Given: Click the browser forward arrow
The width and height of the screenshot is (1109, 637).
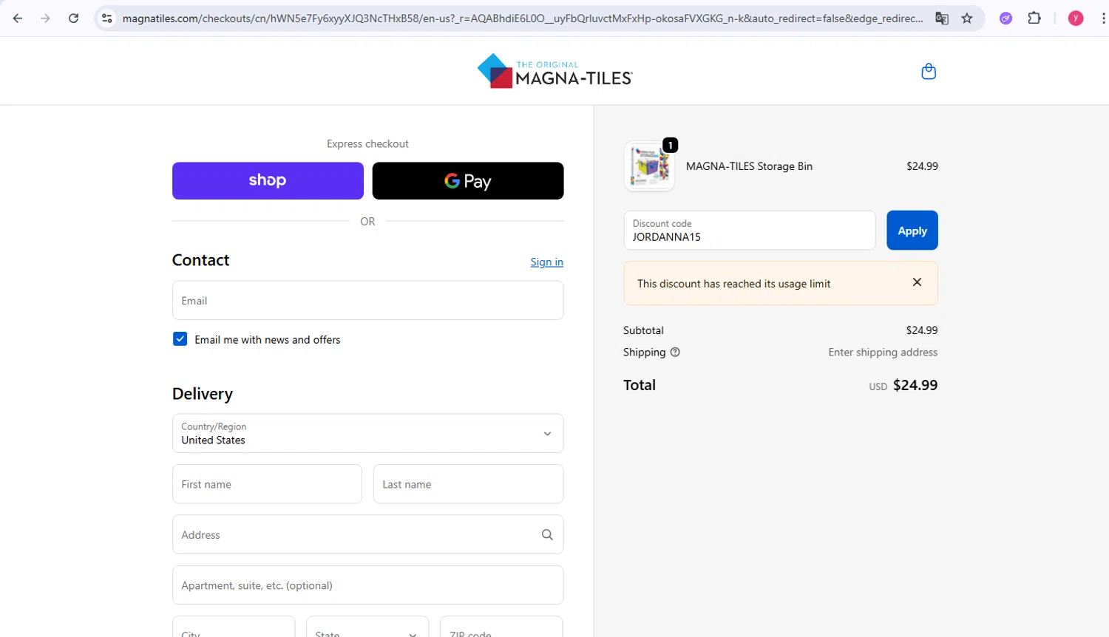Looking at the screenshot, I should pyautogui.click(x=46, y=18).
